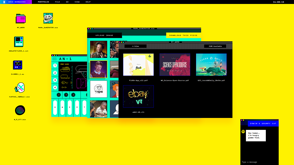Image resolution: width=294 pixels, height=165 pixels.
Task: Open the ANAeSTETiZER_1.vst synth icon
Action: point(19,42)
